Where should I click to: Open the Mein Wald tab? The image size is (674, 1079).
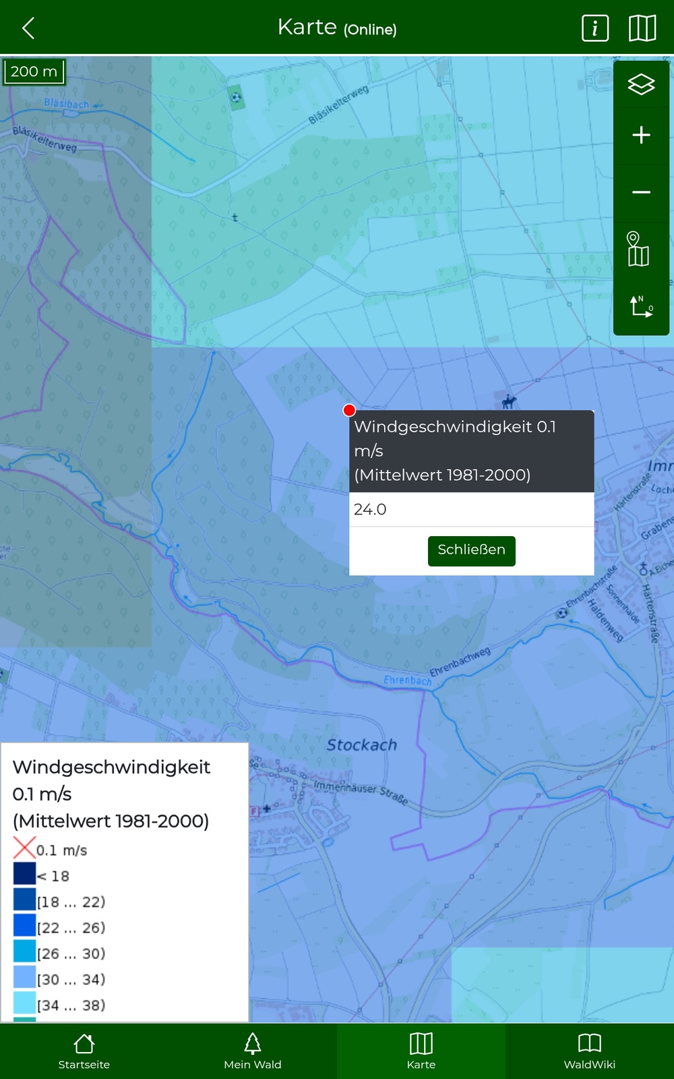click(x=253, y=1051)
